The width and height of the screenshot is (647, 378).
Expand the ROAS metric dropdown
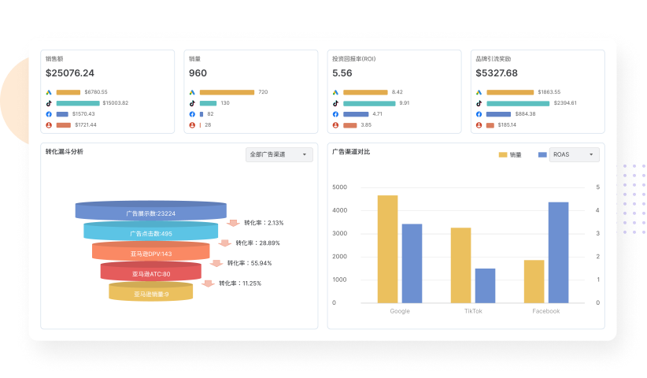(x=574, y=155)
